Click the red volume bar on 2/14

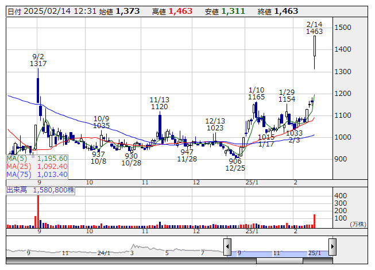[x=315, y=221]
